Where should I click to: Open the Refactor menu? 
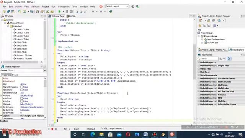[x=36, y=7]
